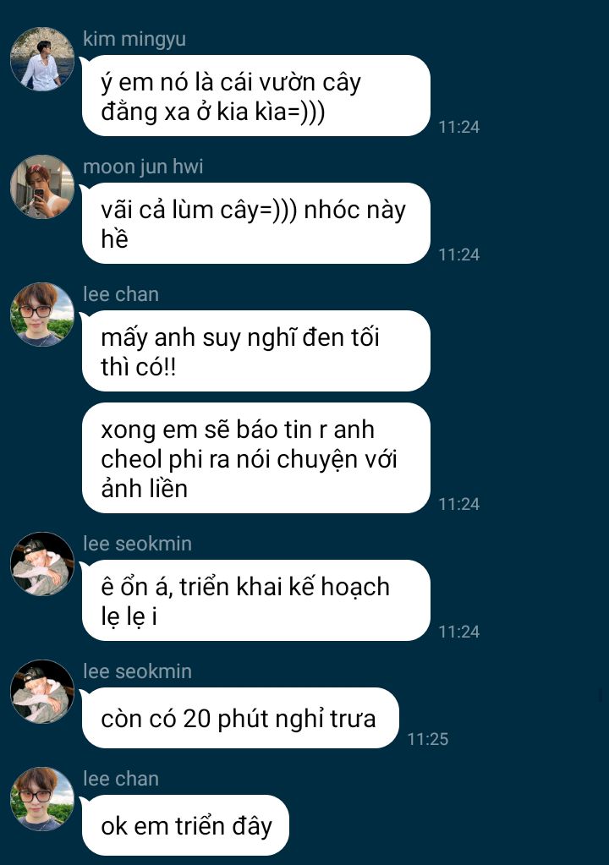Tap lee seokmin's avatar beside '20 phút' message
The height and width of the screenshot is (865, 609).
point(42,691)
